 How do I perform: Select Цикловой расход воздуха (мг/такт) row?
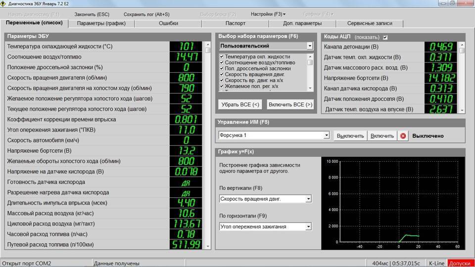click(104, 223)
